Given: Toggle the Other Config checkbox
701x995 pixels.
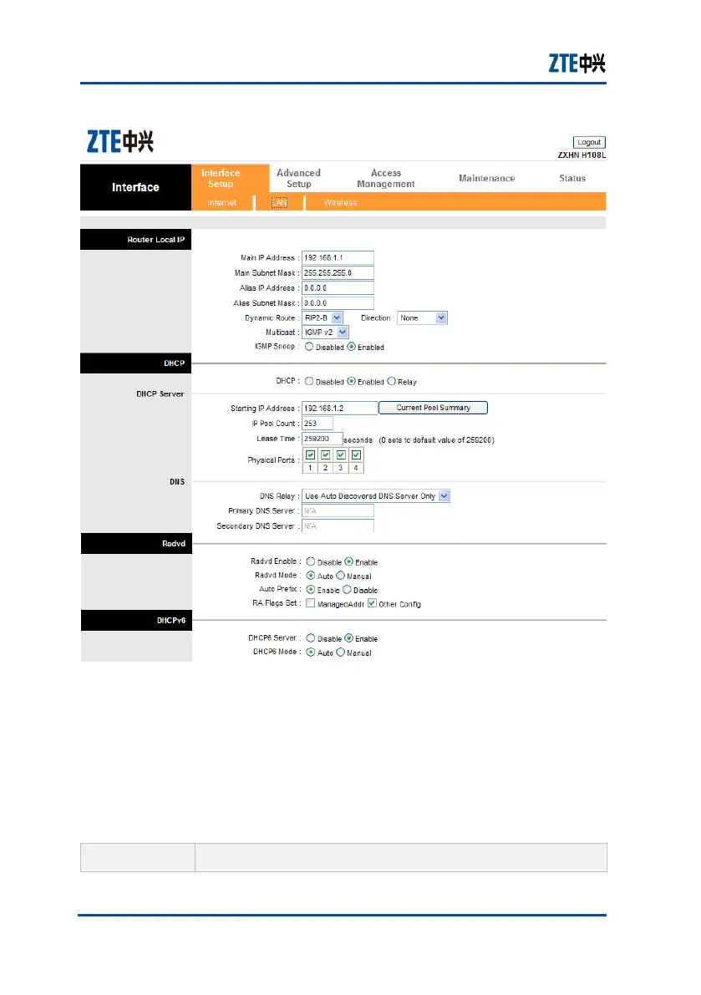Looking at the screenshot, I should [372, 603].
